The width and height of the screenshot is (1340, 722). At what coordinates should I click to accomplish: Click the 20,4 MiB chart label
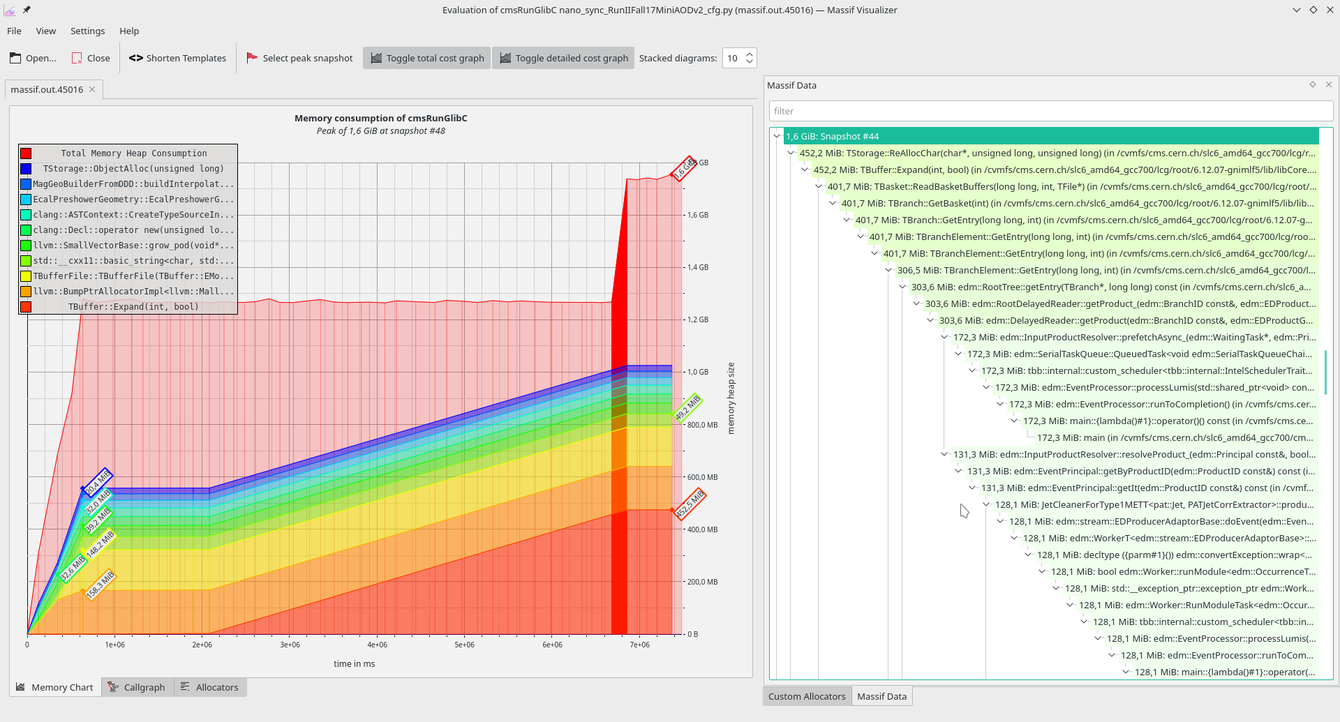[x=98, y=482]
